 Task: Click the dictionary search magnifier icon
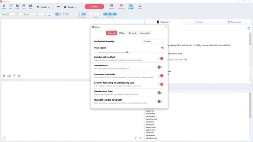point(249,28)
